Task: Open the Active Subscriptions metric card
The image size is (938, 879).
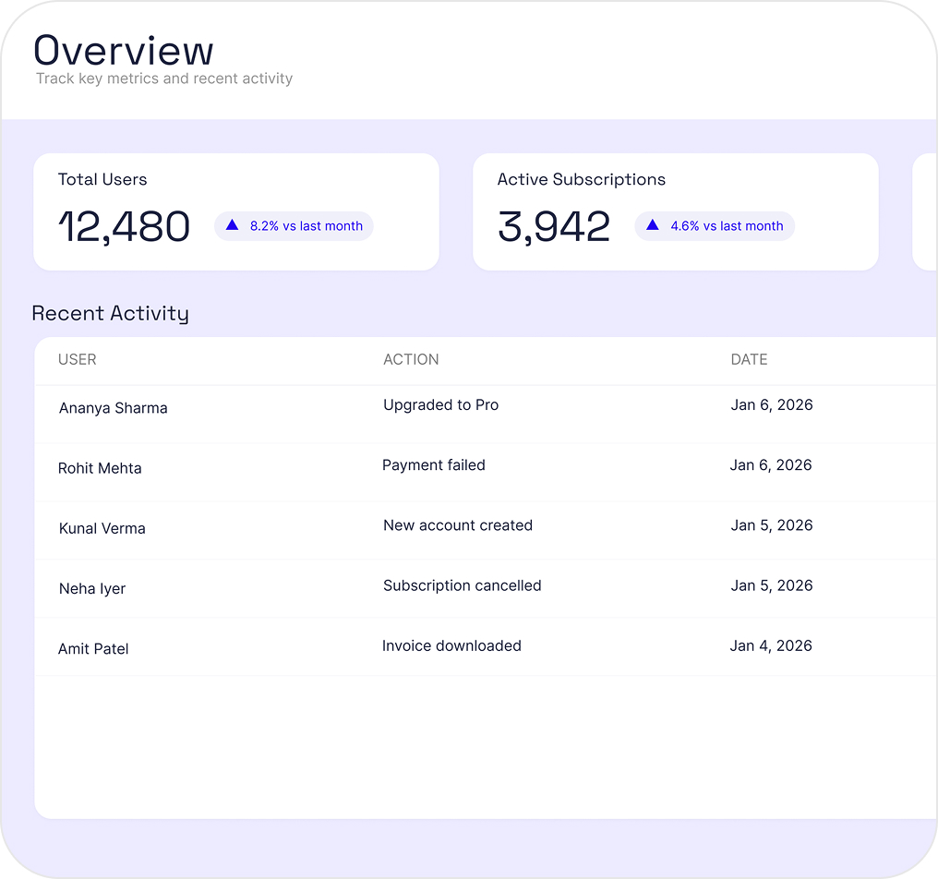Action: (675, 211)
